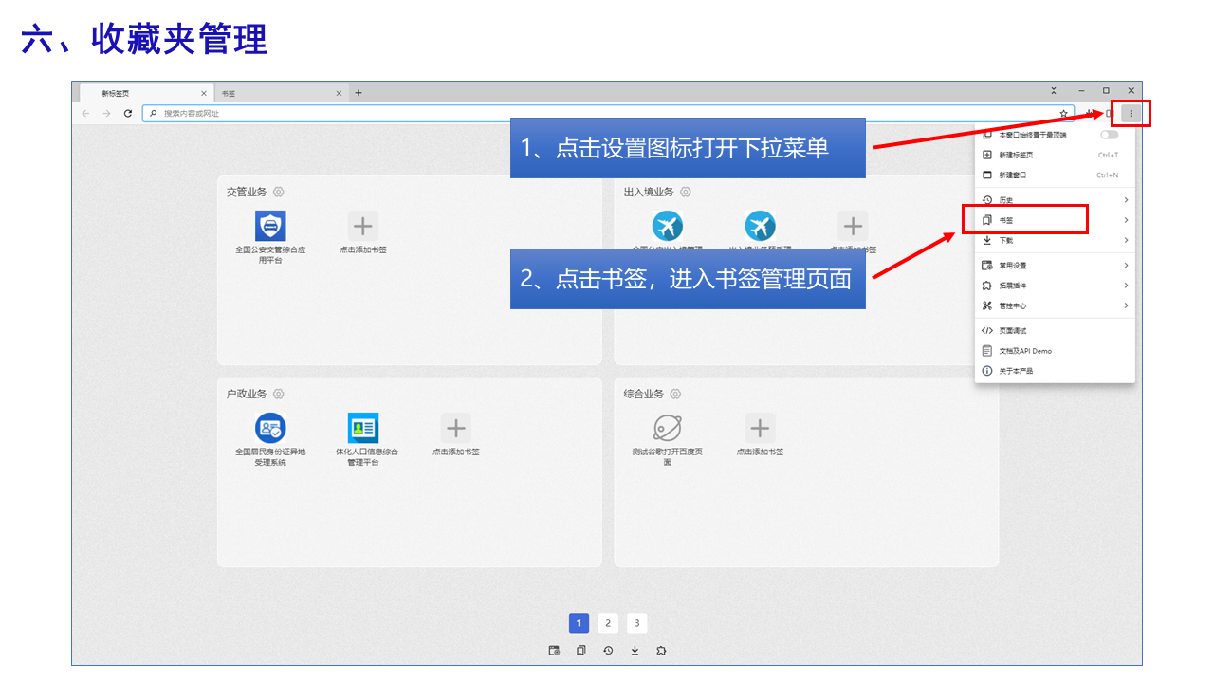Expand the 书签 submenu
This screenshot has height=683, width=1214.
pos(1055,220)
